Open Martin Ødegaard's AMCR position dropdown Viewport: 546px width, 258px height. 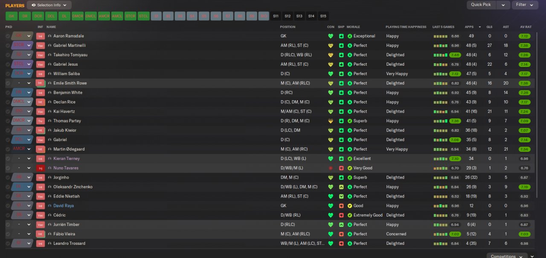[22, 149]
